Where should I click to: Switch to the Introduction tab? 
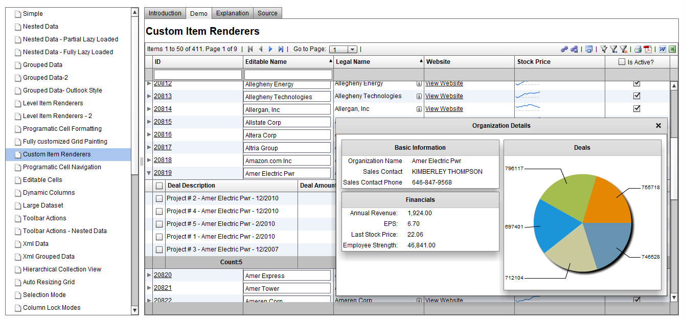point(165,13)
